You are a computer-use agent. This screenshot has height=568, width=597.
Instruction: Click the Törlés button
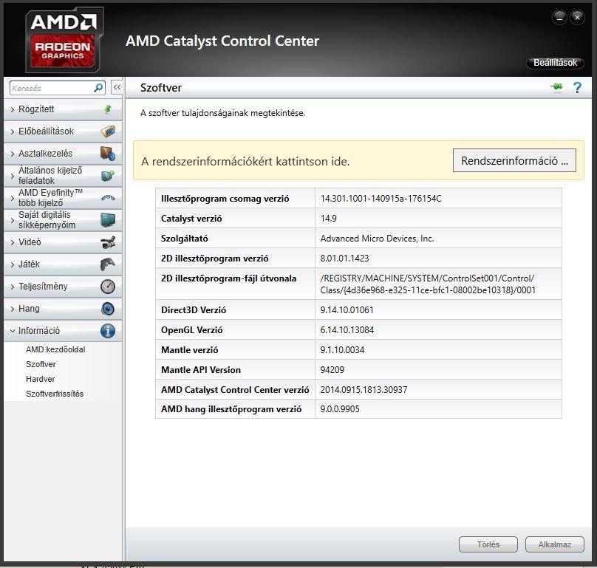488,544
